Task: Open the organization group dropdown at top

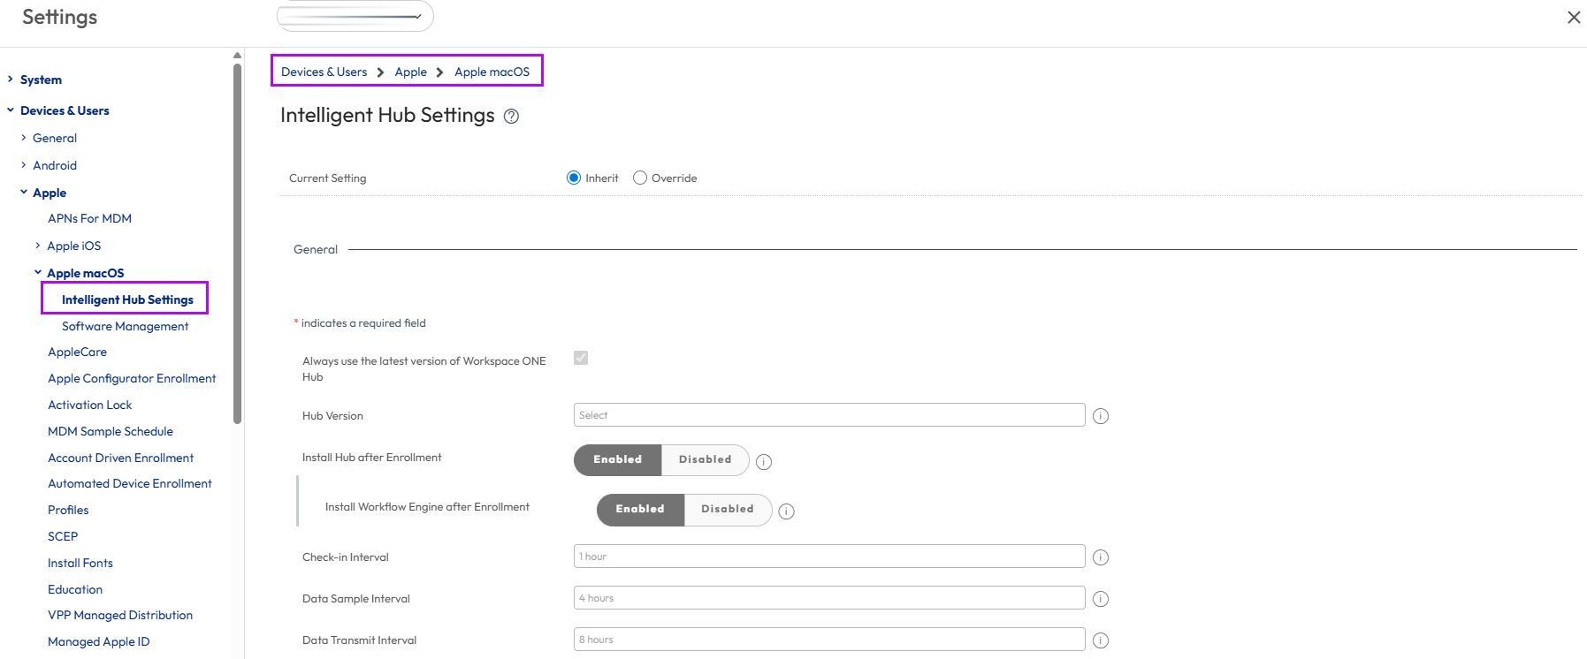Action: [355, 16]
